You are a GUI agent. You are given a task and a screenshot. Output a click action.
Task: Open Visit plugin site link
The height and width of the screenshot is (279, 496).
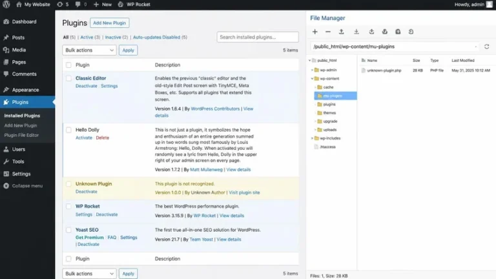pos(244,192)
